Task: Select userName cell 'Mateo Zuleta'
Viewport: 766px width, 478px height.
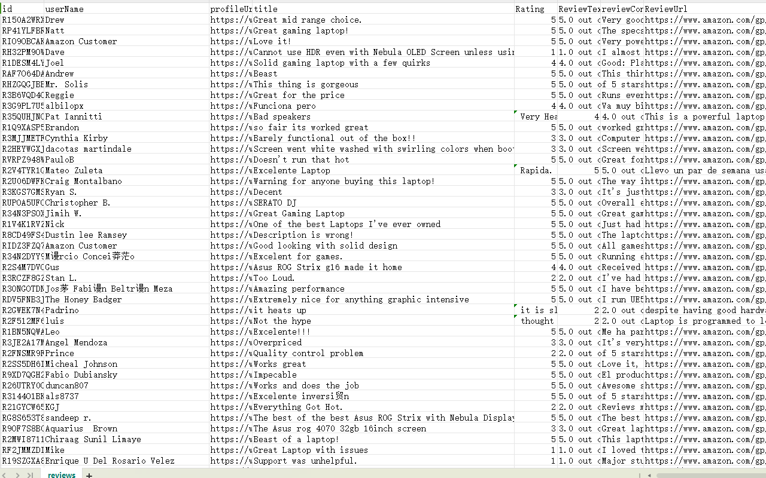Action: point(127,170)
